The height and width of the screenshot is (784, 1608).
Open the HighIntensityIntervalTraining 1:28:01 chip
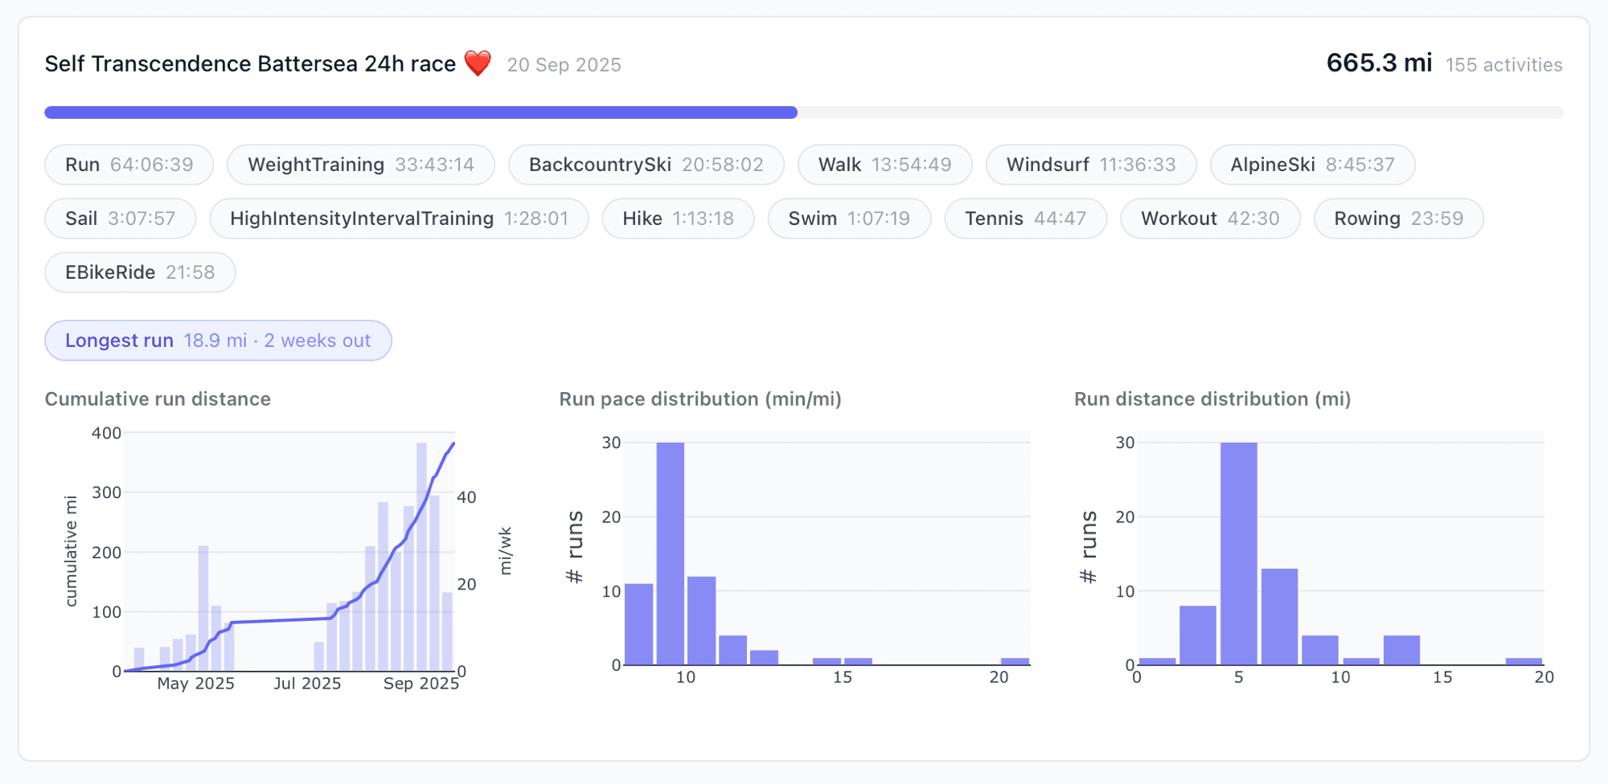(x=400, y=218)
